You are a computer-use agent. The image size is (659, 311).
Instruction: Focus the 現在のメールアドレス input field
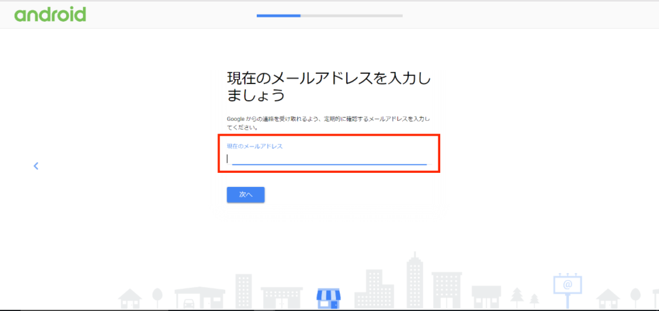(328, 158)
